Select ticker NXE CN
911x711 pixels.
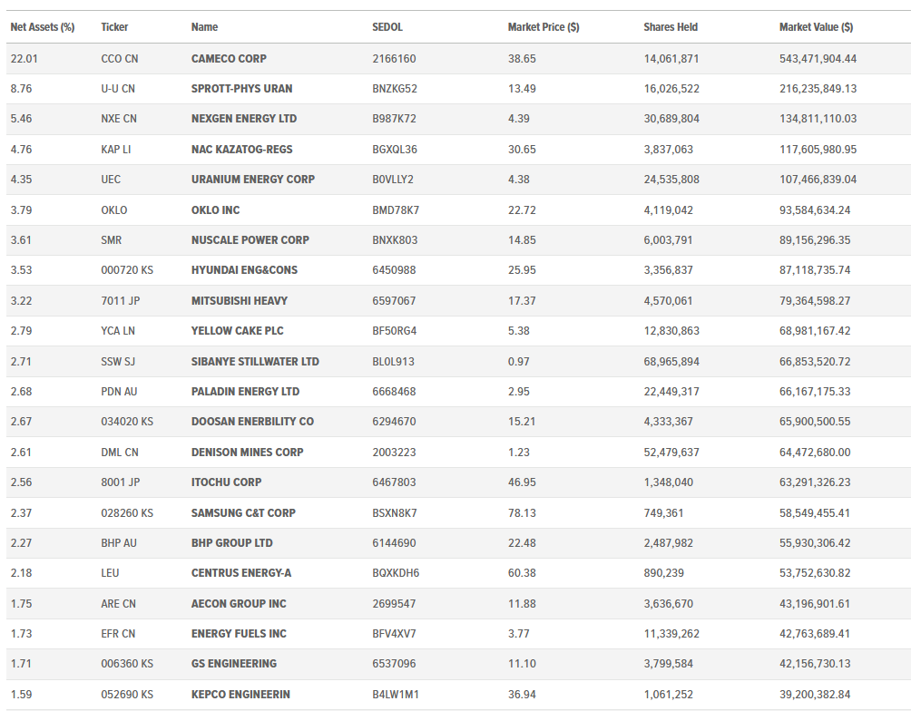pos(119,119)
